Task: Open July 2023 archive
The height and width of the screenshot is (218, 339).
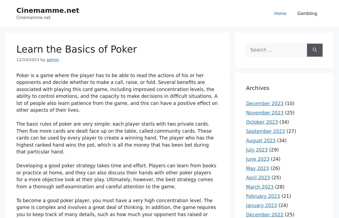Action: [x=257, y=150]
